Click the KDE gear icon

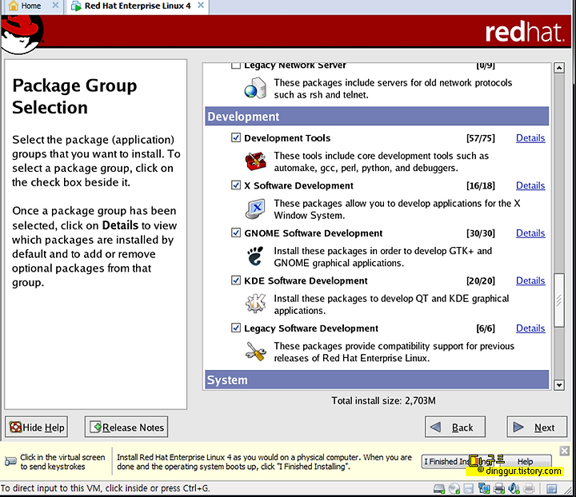click(256, 304)
